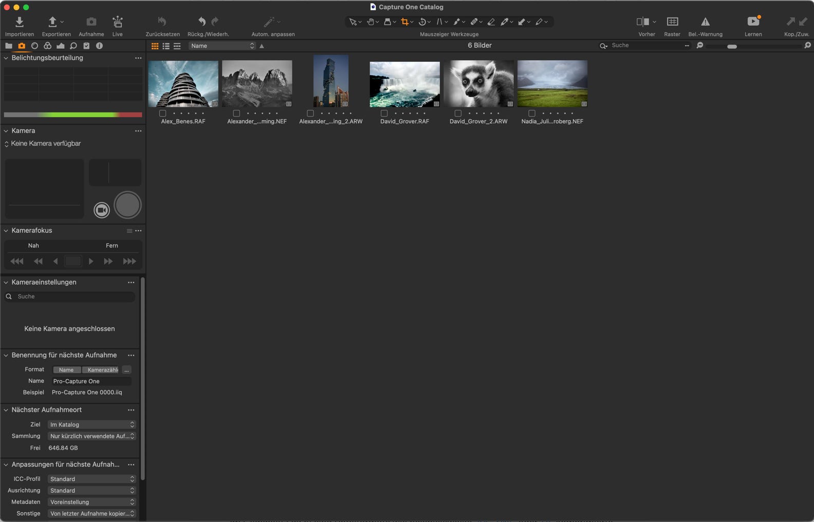This screenshot has width=814, height=522.
Task: Switch to list view in browser
Action: pyautogui.click(x=166, y=46)
